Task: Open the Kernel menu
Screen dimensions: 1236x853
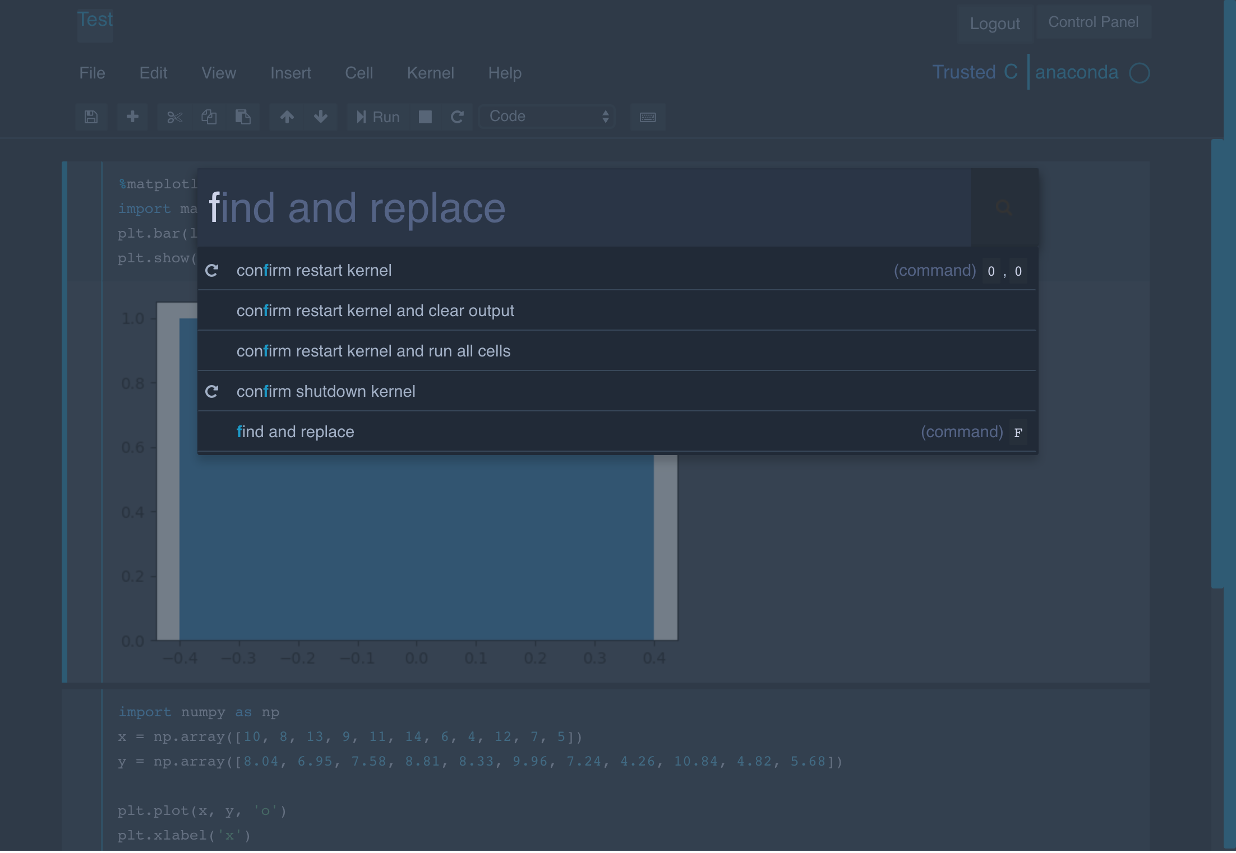Action: coord(431,73)
